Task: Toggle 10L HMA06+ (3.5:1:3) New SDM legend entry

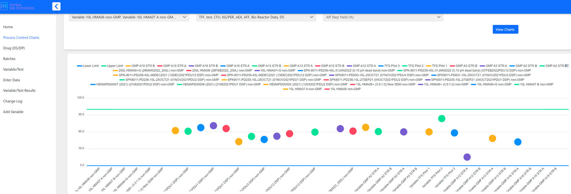Action: coord(383,85)
